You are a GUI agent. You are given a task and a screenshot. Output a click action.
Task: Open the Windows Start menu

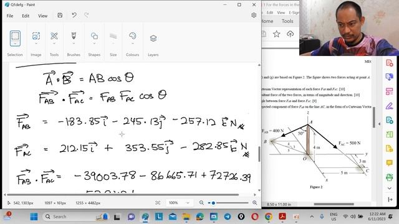34,217
